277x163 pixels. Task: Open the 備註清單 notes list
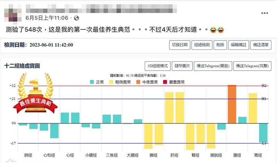262,45
